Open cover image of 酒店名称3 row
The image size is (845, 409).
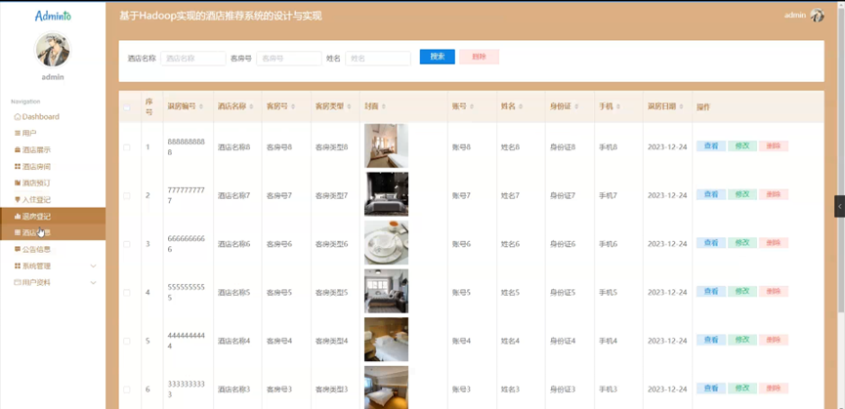387,388
